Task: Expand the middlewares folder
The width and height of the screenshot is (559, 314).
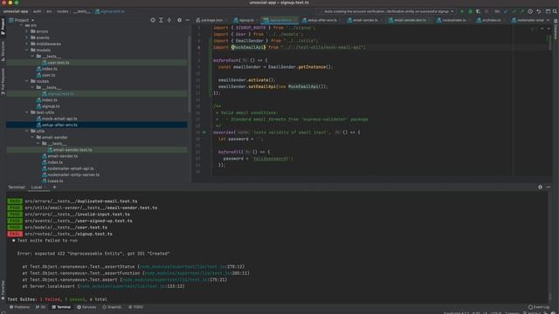Action: (x=27, y=44)
